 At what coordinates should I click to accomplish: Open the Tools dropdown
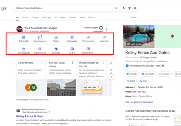tap(134, 17)
